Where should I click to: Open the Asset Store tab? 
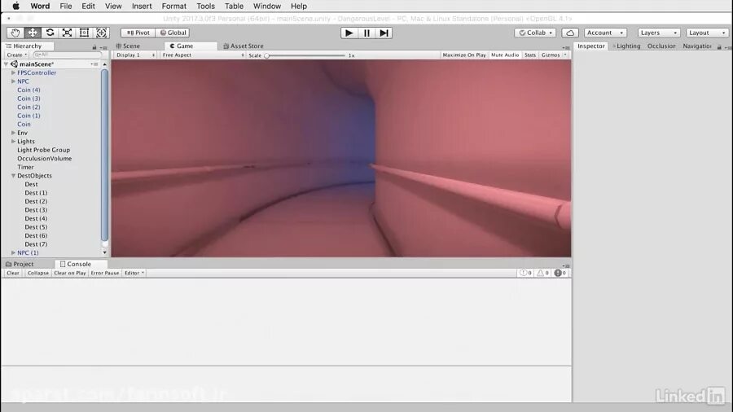243,46
